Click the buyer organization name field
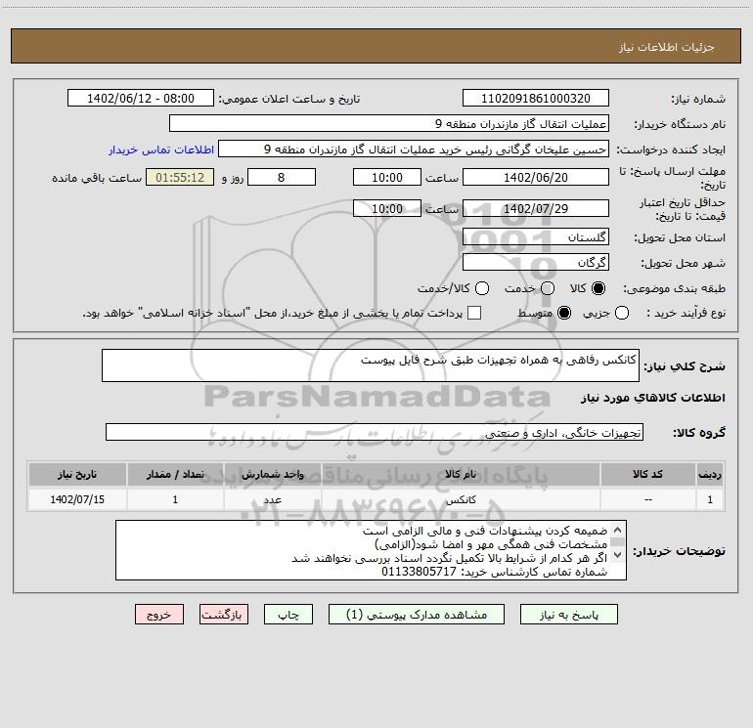Image resolution: width=753 pixels, height=728 pixels. coord(389,123)
